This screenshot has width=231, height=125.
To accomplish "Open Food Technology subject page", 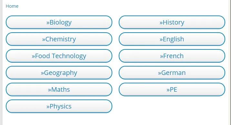I will click(59, 56).
